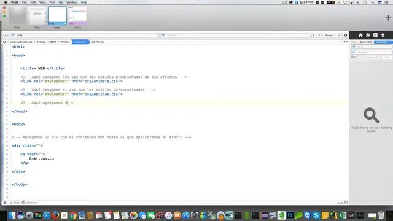Click the <title> WEB line text
This screenshot has height=221, width=393.
click(x=42, y=68)
